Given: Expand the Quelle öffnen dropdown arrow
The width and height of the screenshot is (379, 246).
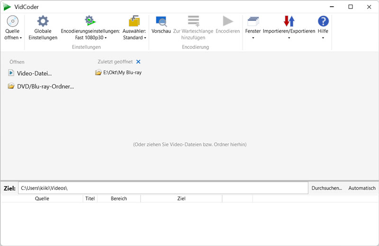Looking at the screenshot, I should [21, 38].
